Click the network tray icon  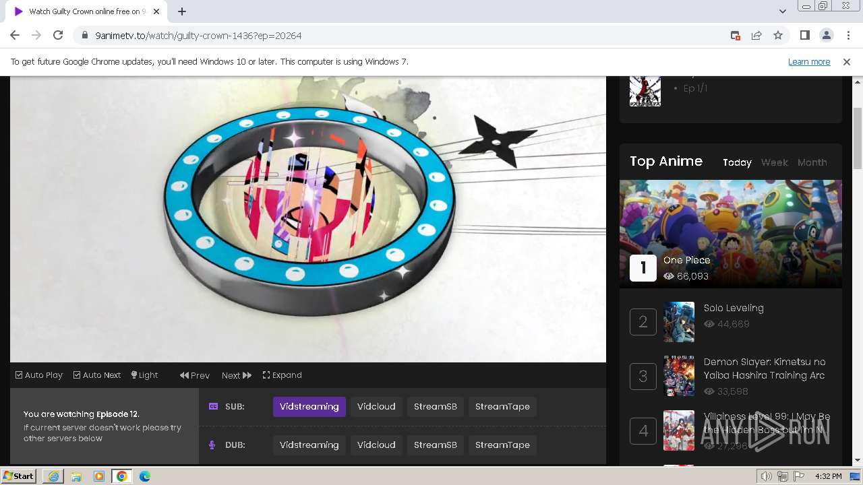(x=783, y=476)
